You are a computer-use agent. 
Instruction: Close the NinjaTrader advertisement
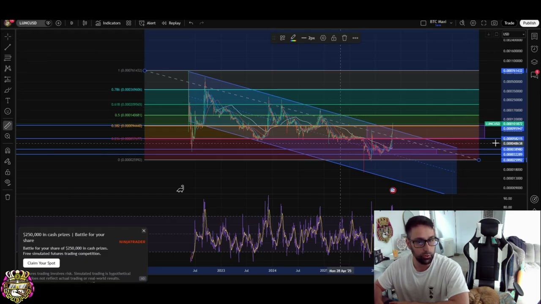pos(144,231)
